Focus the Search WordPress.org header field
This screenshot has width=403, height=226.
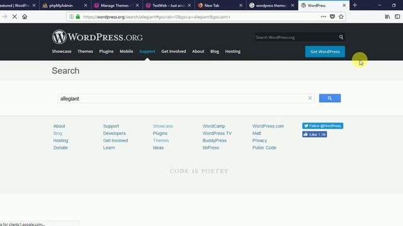click(x=295, y=38)
